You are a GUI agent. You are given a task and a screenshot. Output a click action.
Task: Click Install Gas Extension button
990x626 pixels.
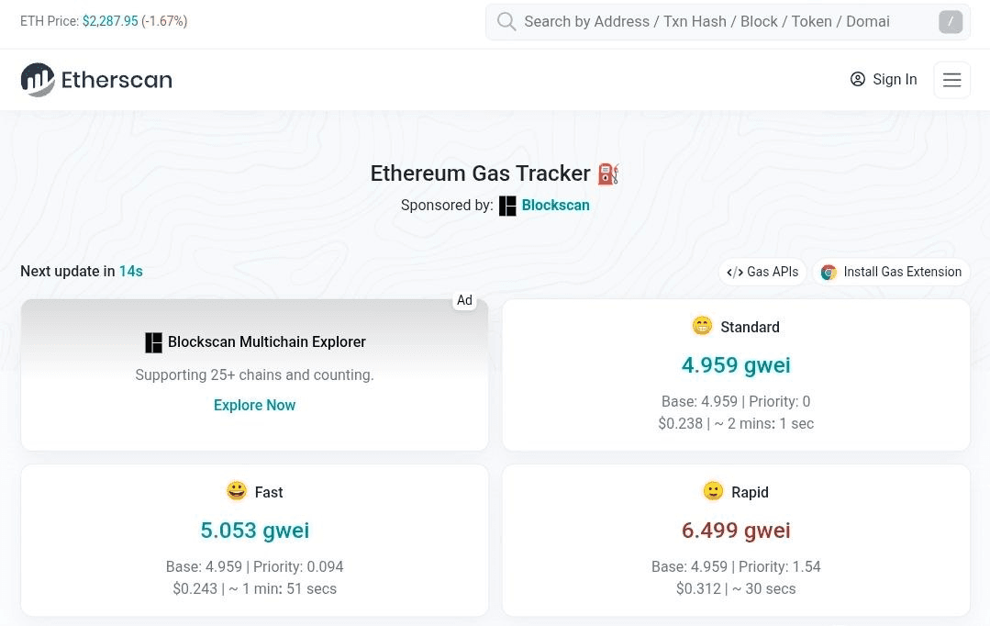coord(892,273)
